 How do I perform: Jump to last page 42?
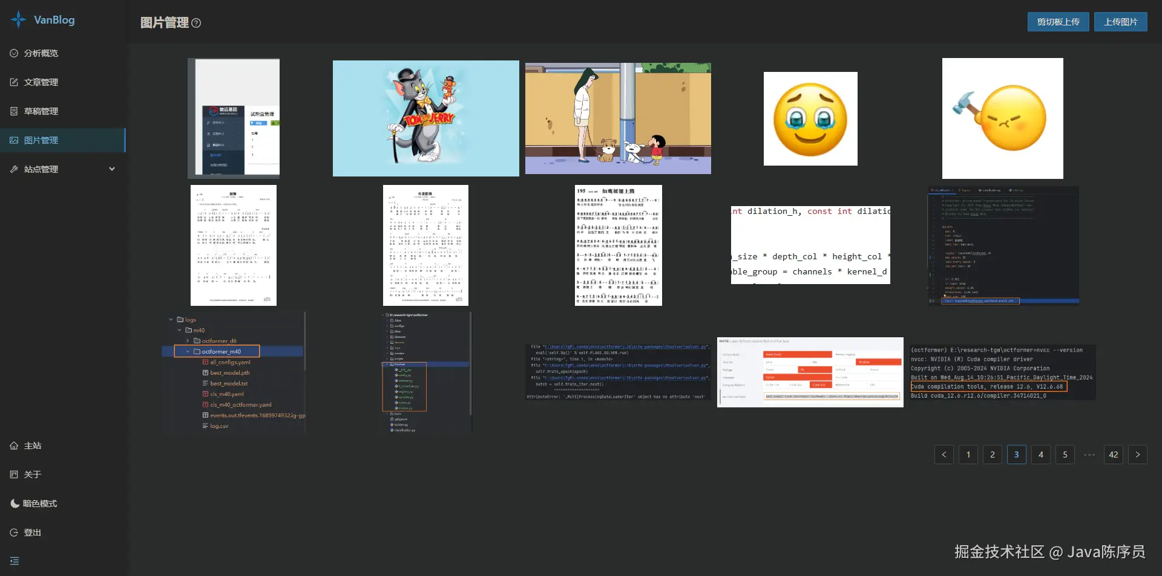point(1114,455)
